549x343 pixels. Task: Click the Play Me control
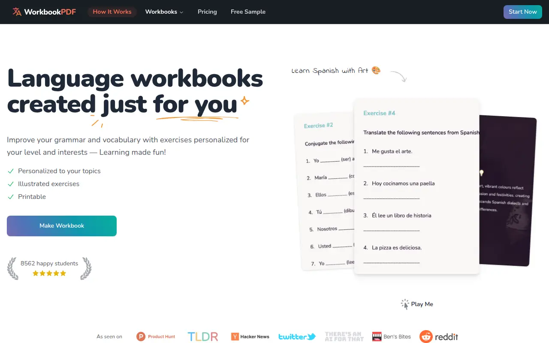(x=417, y=304)
